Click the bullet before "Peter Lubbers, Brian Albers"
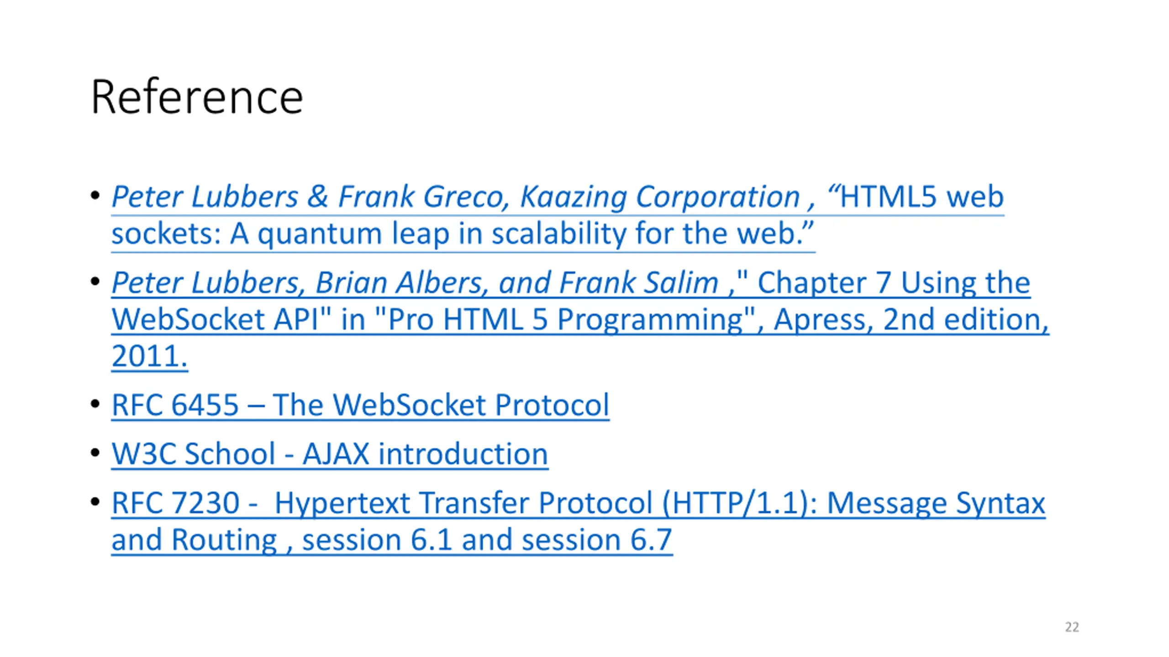This screenshot has width=1169, height=657. pos(95,282)
